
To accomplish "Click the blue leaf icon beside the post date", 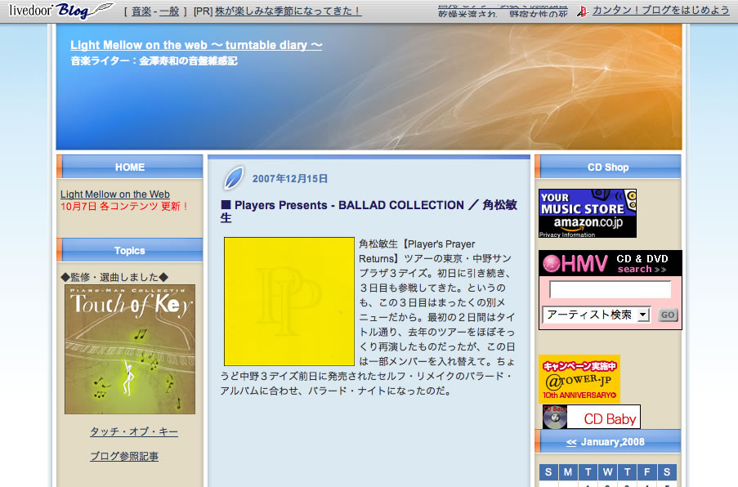I will pyautogui.click(x=235, y=177).
